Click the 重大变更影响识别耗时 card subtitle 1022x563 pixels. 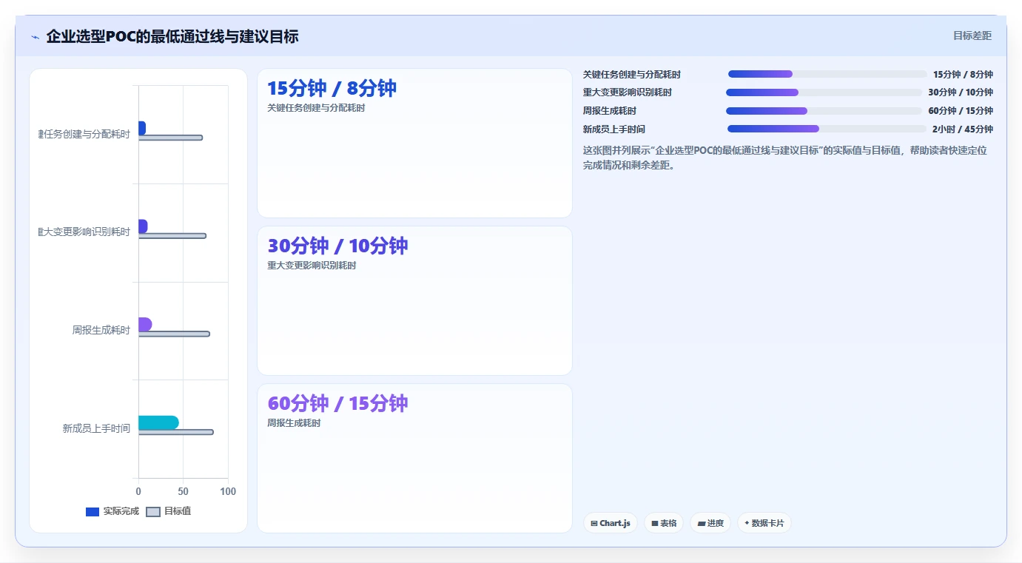[x=312, y=266]
